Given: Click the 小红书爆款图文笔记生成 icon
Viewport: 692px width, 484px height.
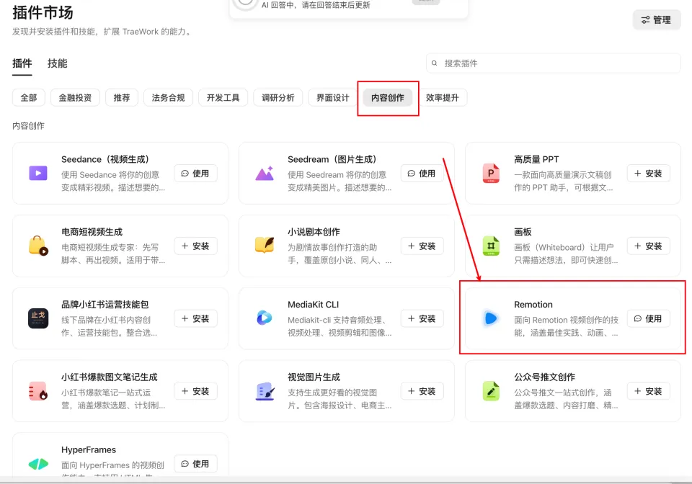Looking at the screenshot, I should [38, 391].
